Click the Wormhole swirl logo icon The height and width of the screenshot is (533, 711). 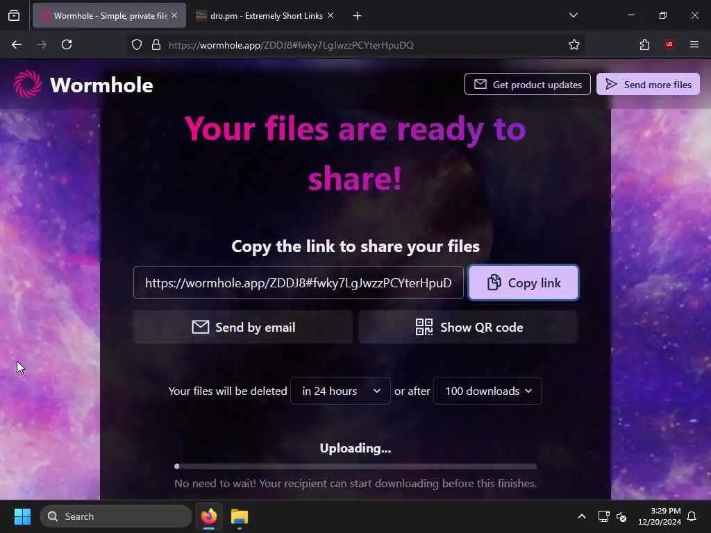click(28, 84)
